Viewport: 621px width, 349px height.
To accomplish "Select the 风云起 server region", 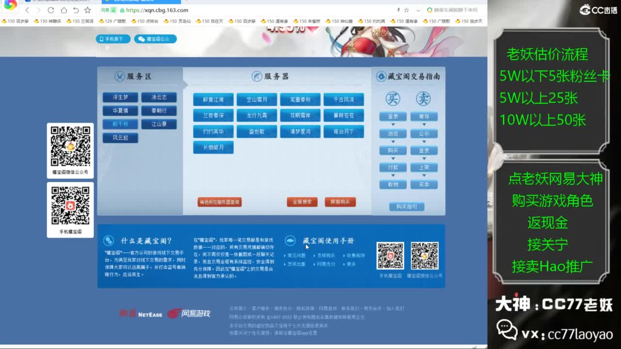I will pyautogui.click(x=120, y=138).
